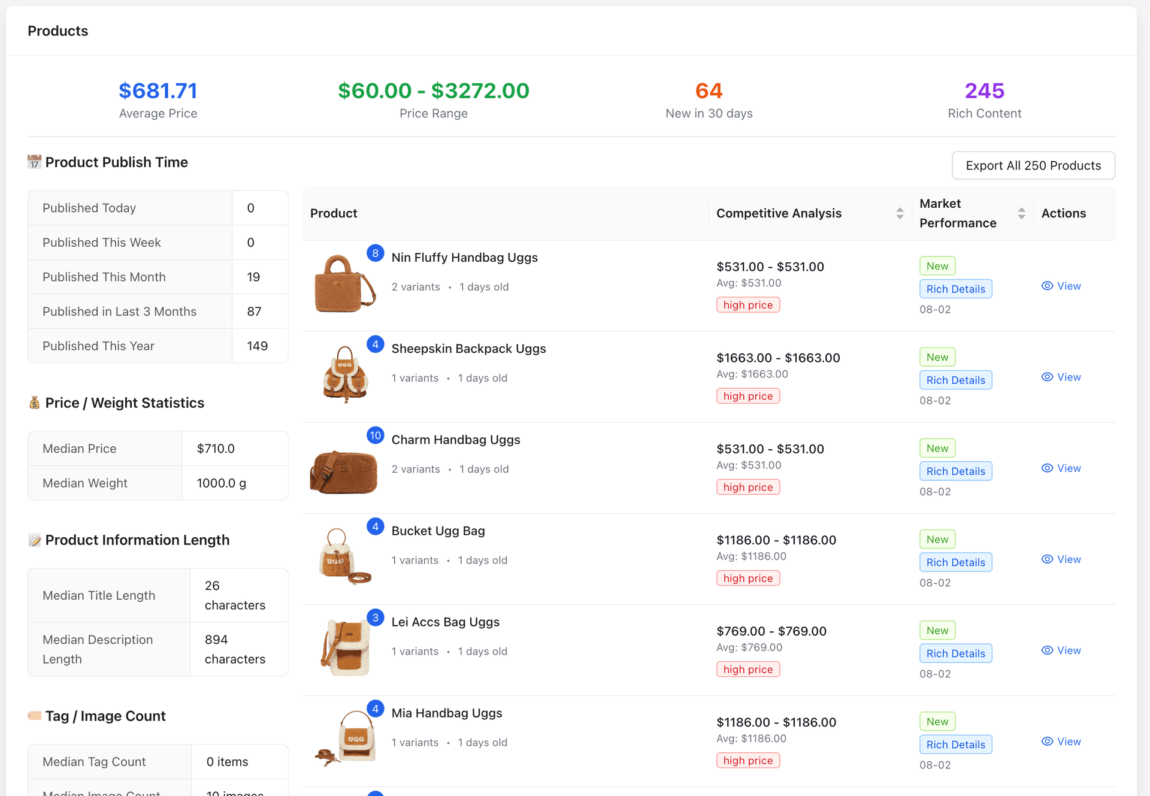Click the high price tag on Lei Accs Bag row
Image resolution: width=1150 pixels, height=796 pixels.
click(x=748, y=669)
